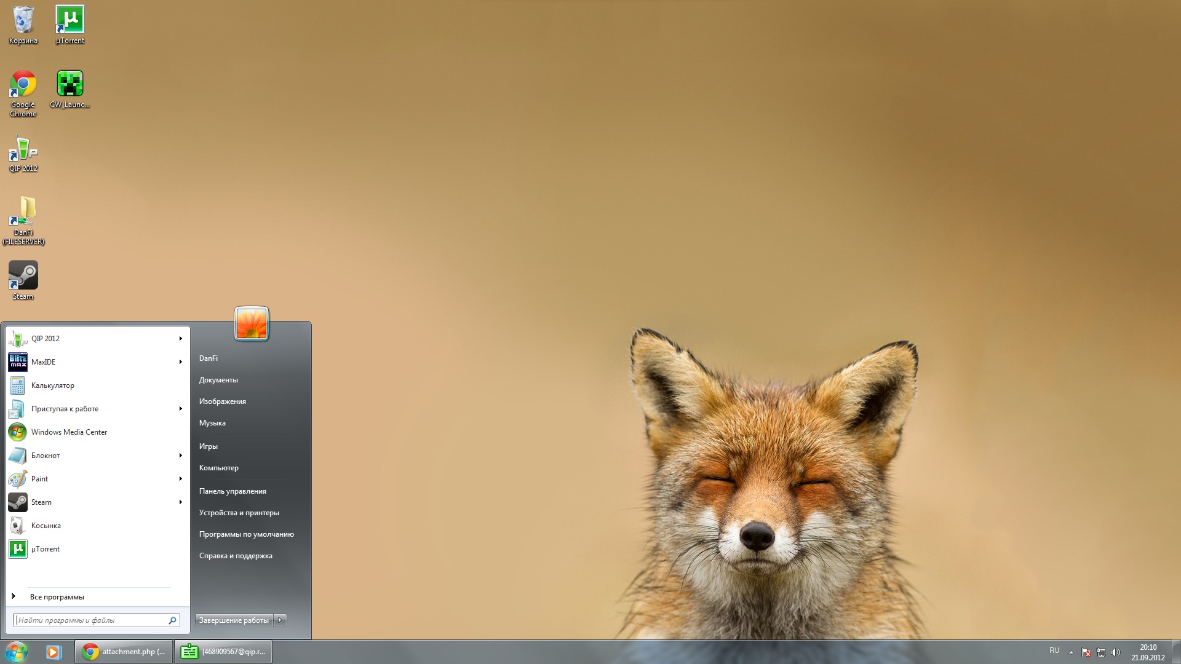Click the Start menu search field
1181x664 pixels.
point(91,620)
